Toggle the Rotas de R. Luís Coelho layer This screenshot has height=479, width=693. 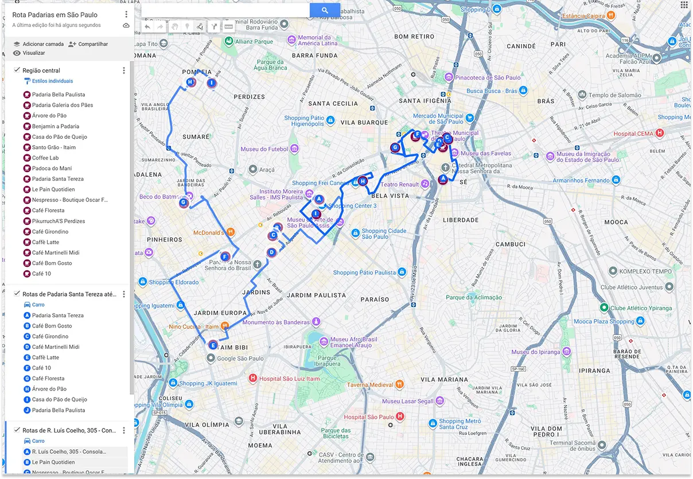(x=17, y=429)
